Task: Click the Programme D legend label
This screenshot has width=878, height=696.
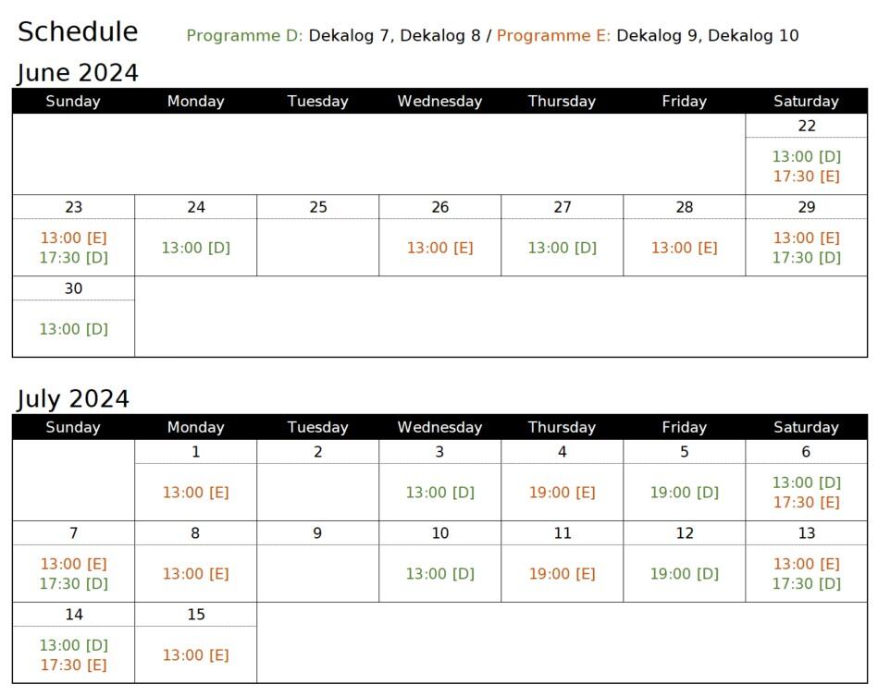Action: pos(244,36)
